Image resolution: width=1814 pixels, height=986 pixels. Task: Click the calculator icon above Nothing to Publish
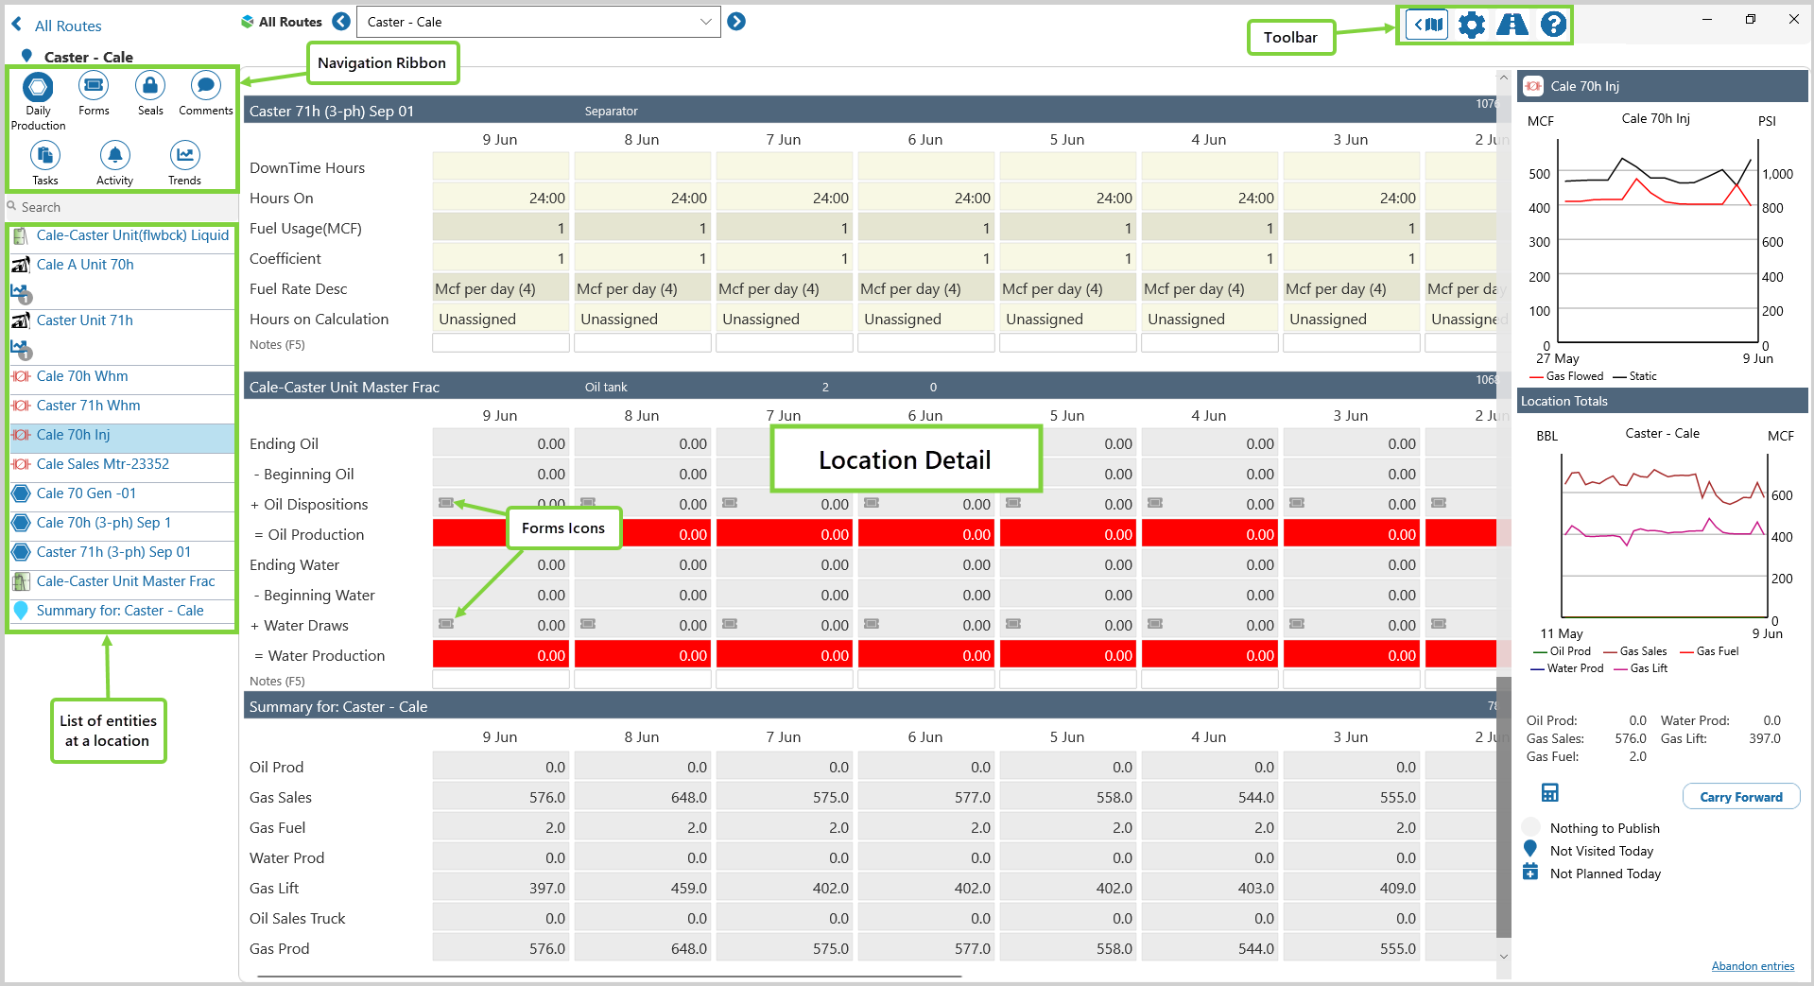pos(1550,792)
